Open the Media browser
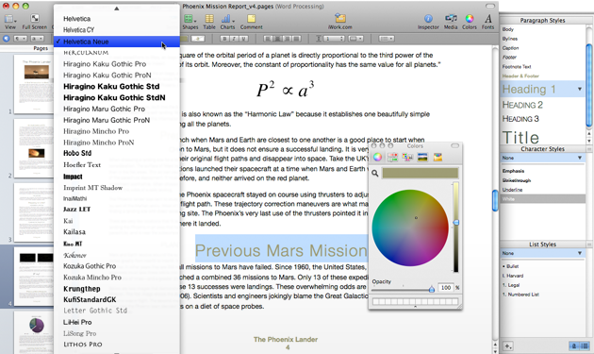 451,22
